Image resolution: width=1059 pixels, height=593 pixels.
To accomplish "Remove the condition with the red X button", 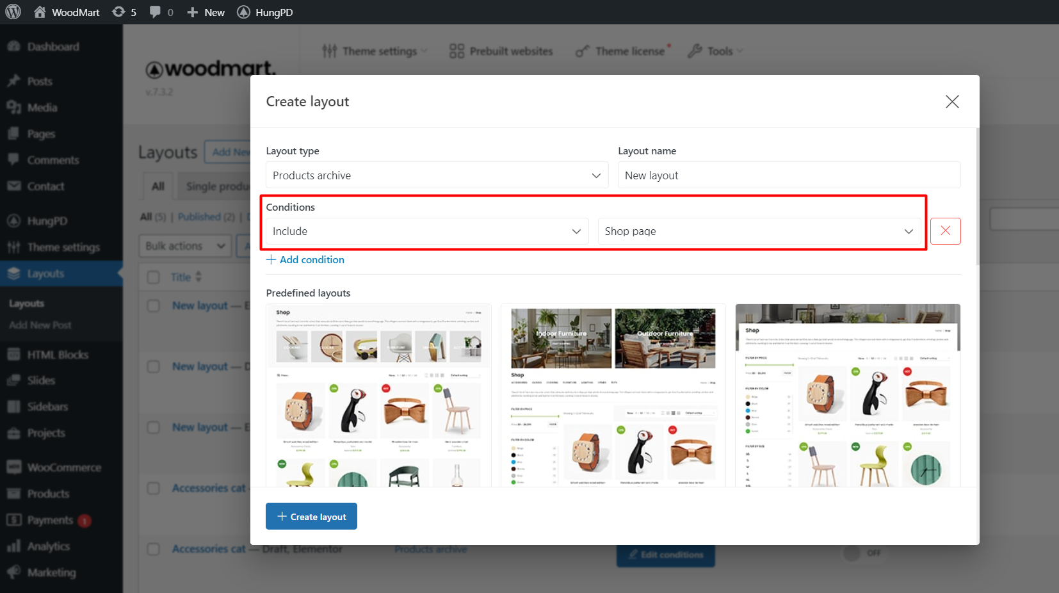I will point(945,231).
